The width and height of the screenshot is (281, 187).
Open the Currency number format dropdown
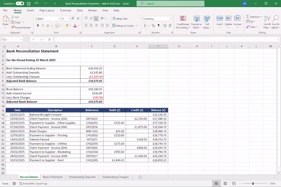click(x=170, y=19)
